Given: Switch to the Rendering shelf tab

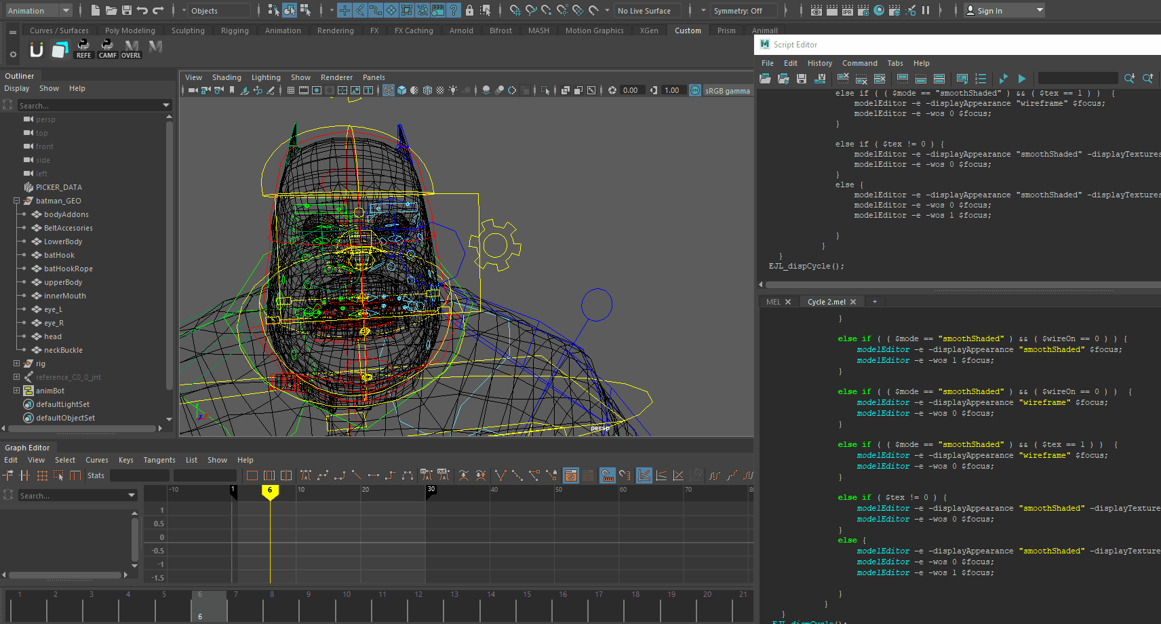Looking at the screenshot, I should pyautogui.click(x=336, y=30).
